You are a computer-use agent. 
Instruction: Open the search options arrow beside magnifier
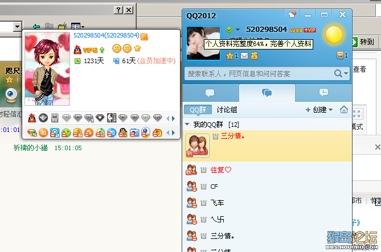click(346, 73)
